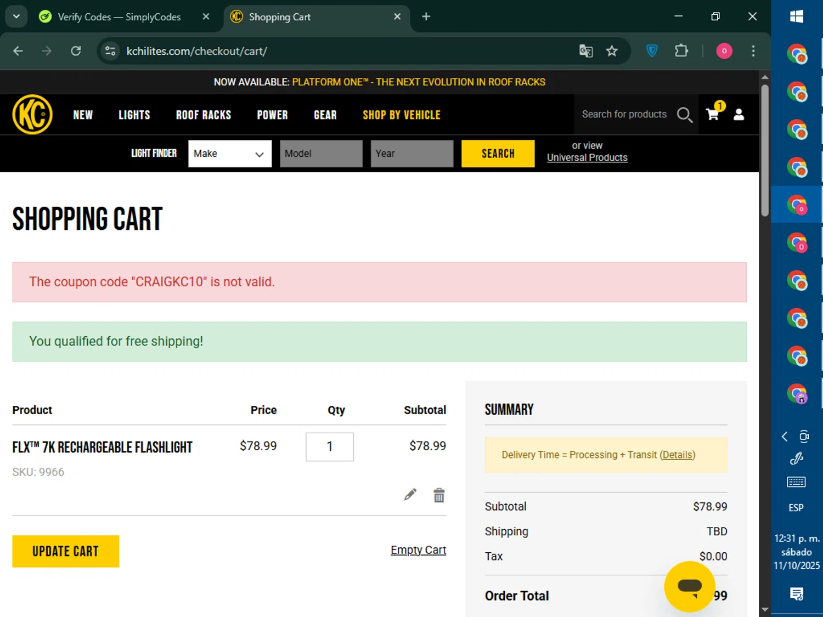The image size is (823, 617).
Task: Click the Tax "$0.00" value
Action: [713, 556]
